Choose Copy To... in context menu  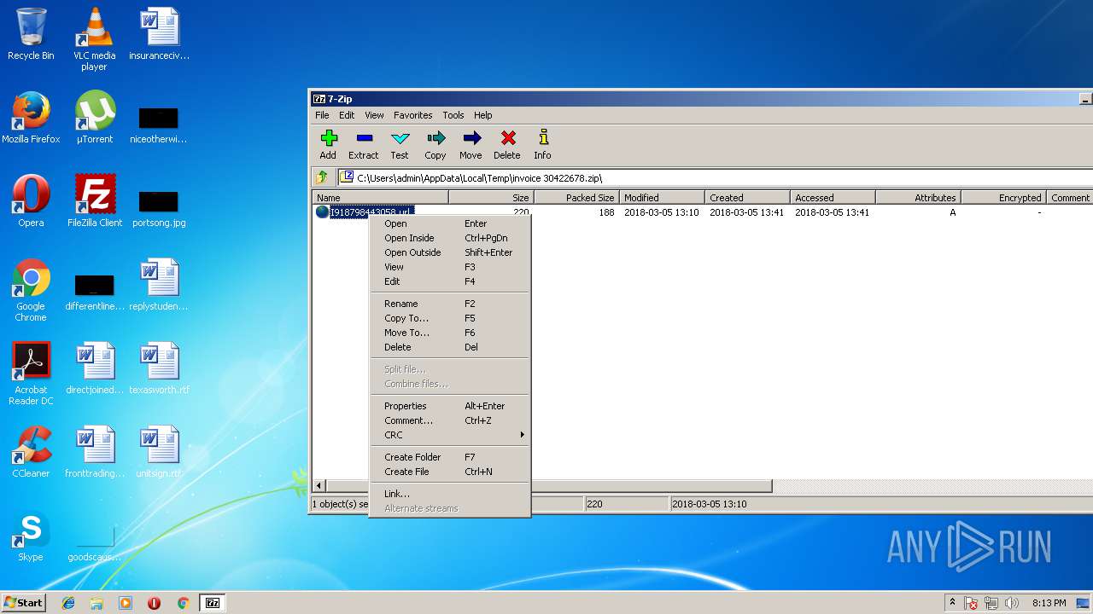point(450,318)
